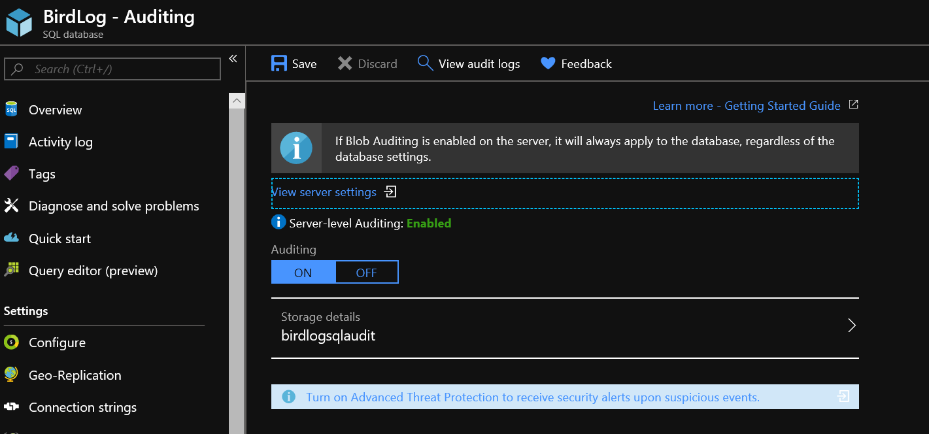The width and height of the screenshot is (929, 434).
Task: Open the Configure settings page
Action: [x=57, y=342]
